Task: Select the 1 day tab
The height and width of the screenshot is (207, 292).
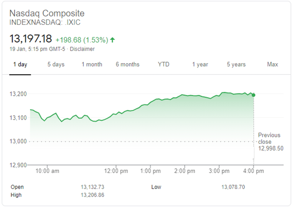Action: point(20,65)
